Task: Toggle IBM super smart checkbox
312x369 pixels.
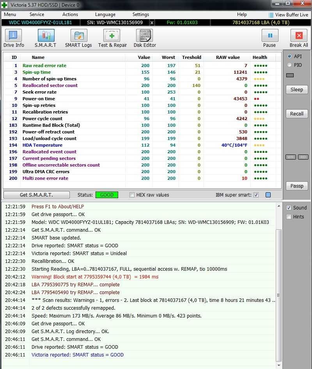Action: point(256,195)
